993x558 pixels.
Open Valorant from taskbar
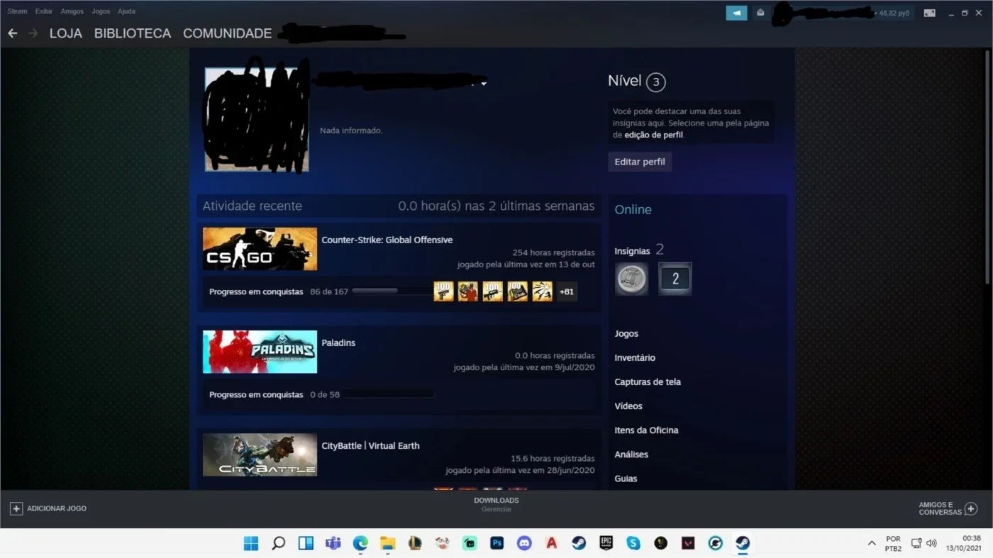688,543
